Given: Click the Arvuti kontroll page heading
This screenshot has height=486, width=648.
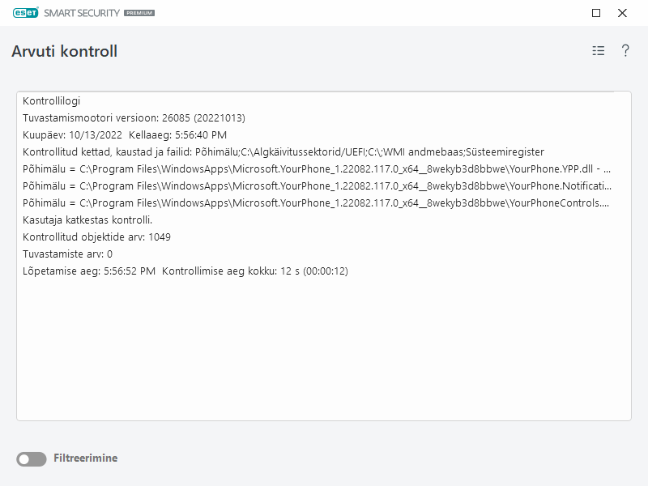Looking at the screenshot, I should pyautogui.click(x=65, y=52).
